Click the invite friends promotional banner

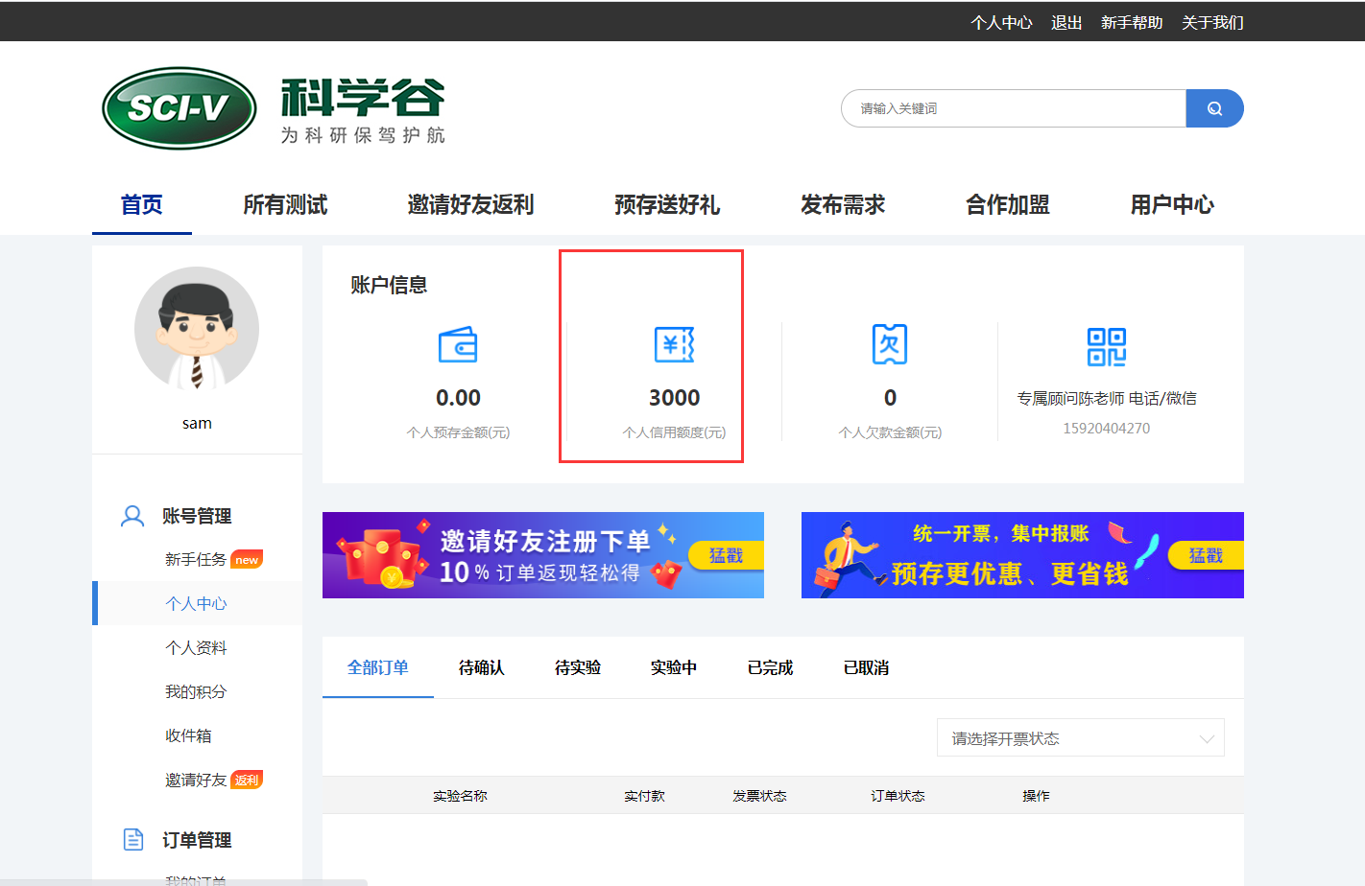(518, 555)
